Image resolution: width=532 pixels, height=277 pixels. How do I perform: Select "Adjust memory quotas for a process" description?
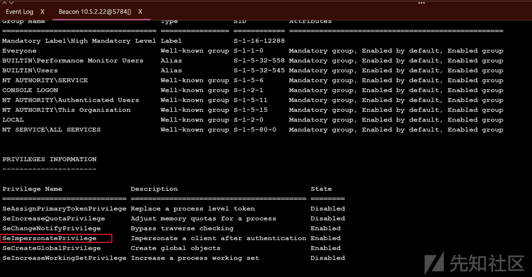click(x=203, y=218)
